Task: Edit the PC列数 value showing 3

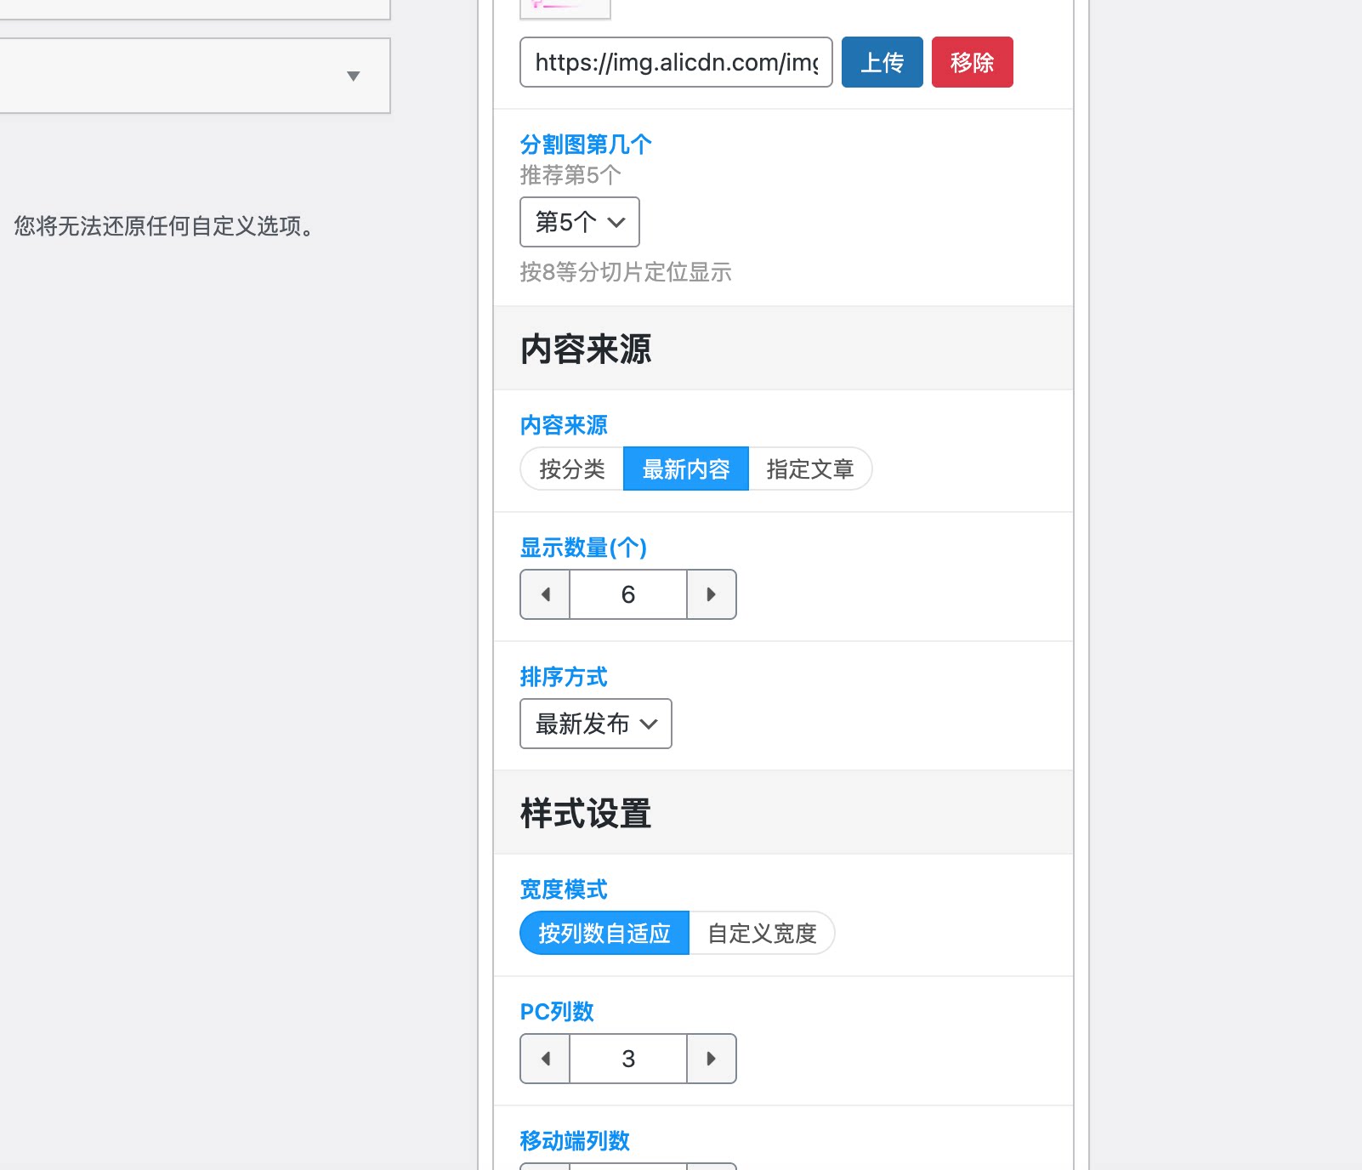Action: (627, 1059)
